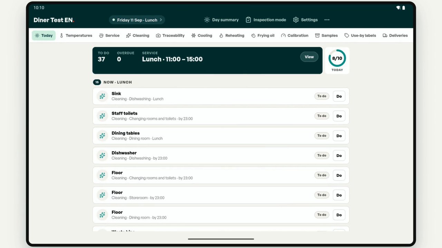Click the cleaning icon on Dishwasher row
The width and height of the screenshot is (442, 248).
[102, 156]
